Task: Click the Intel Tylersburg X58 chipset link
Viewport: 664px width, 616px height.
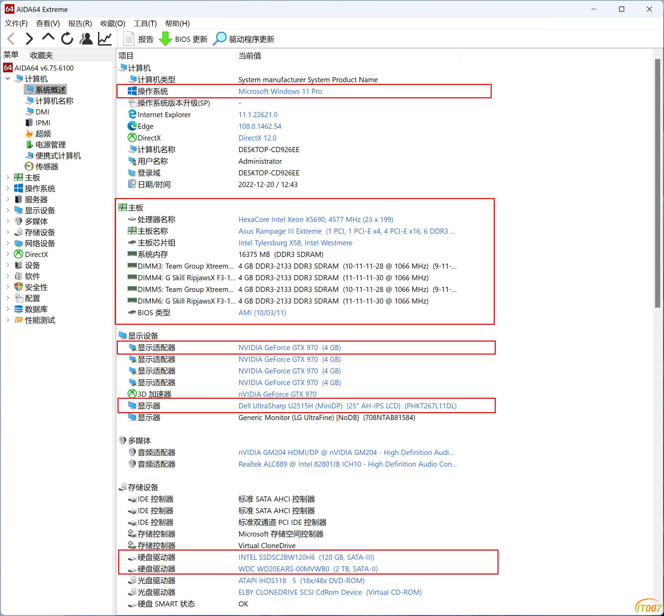Action: [x=295, y=243]
